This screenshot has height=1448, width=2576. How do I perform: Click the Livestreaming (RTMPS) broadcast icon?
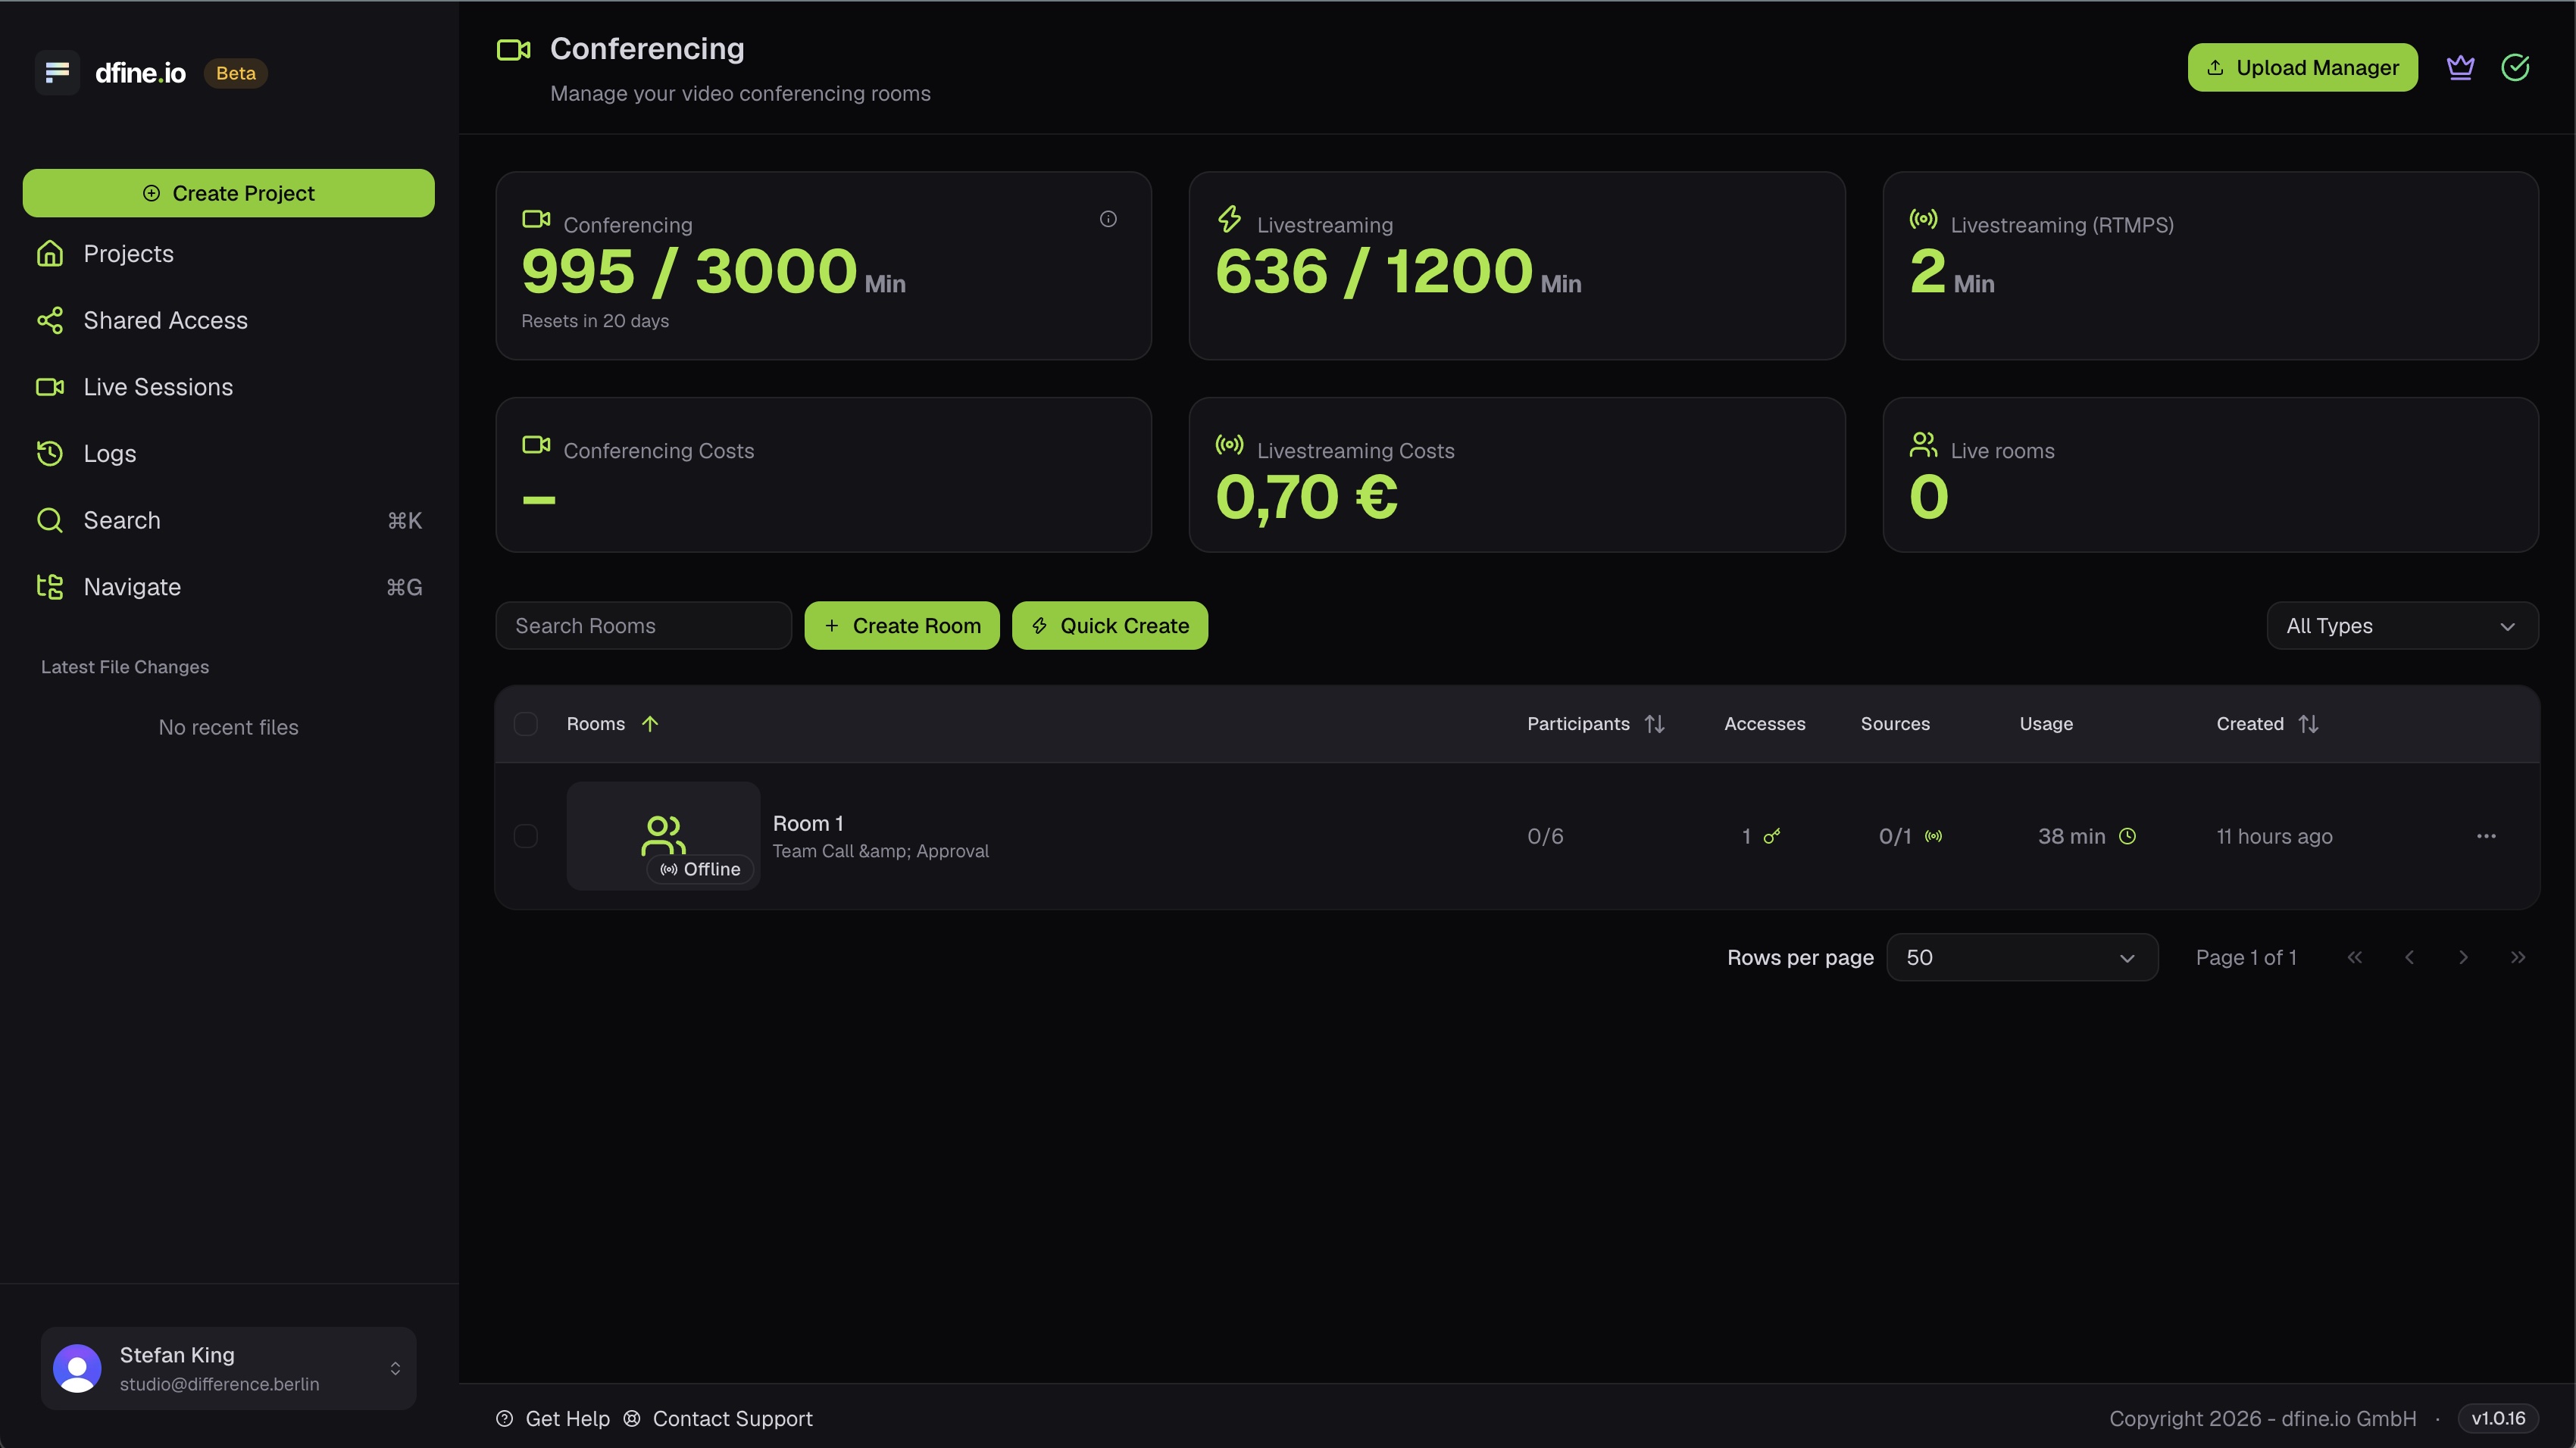[1923, 219]
